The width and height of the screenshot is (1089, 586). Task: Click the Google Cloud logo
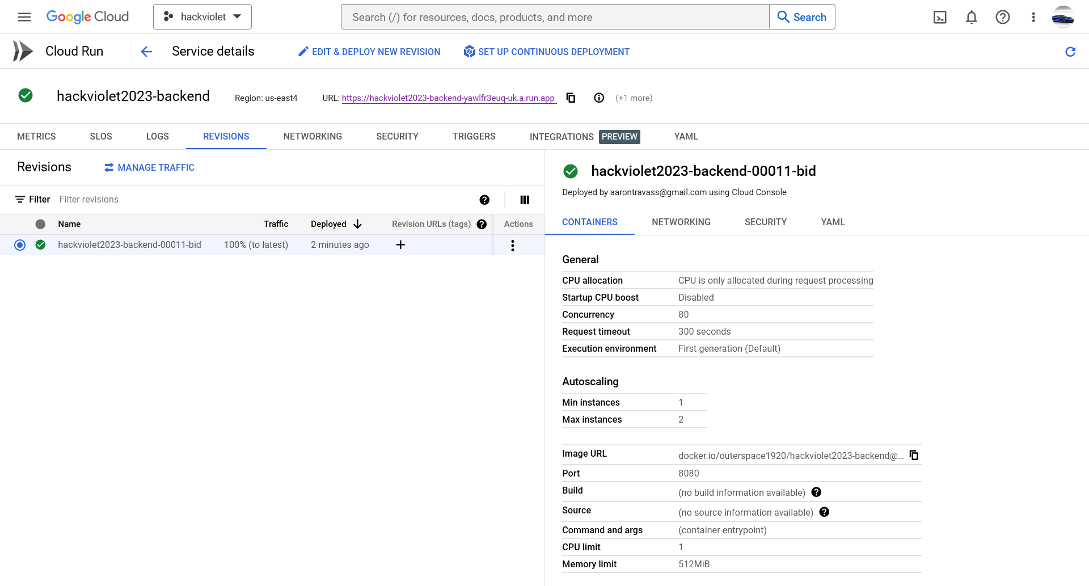[87, 17]
